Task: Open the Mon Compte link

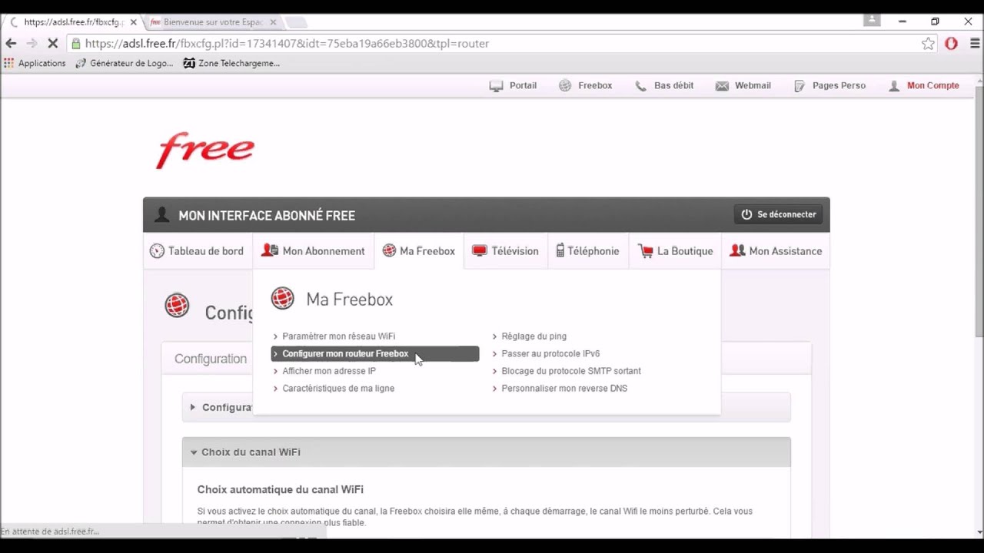Action: pos(923,85)
